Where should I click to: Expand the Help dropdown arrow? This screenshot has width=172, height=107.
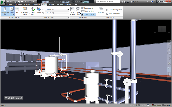(x=154, y=2)
